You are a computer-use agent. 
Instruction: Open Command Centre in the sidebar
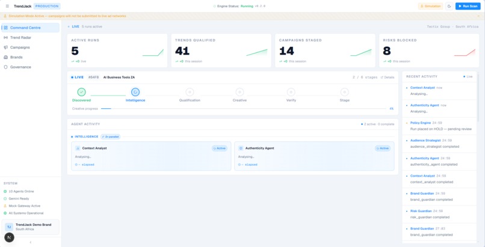[x=30, y=28]
